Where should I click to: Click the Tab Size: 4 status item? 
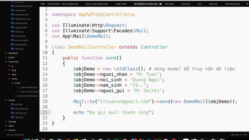(236, 135)
